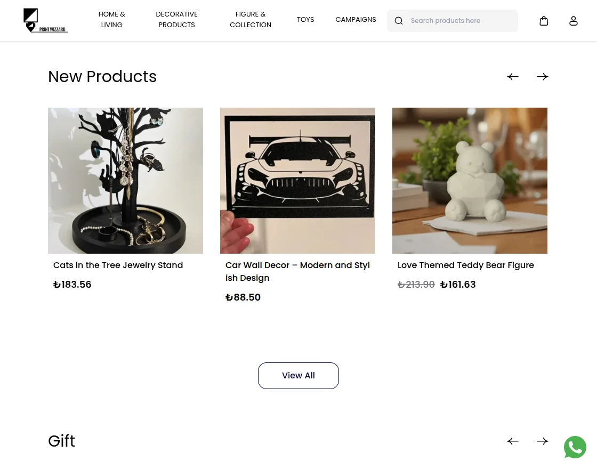Click the View All button
This screenshot has width=597, height=469.
coord(298,375)
